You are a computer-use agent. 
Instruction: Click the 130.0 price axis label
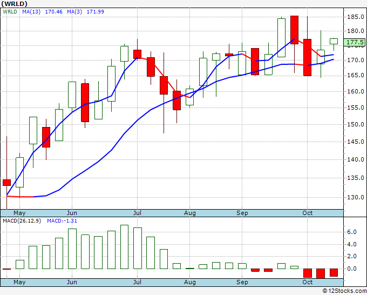(356, 197)
